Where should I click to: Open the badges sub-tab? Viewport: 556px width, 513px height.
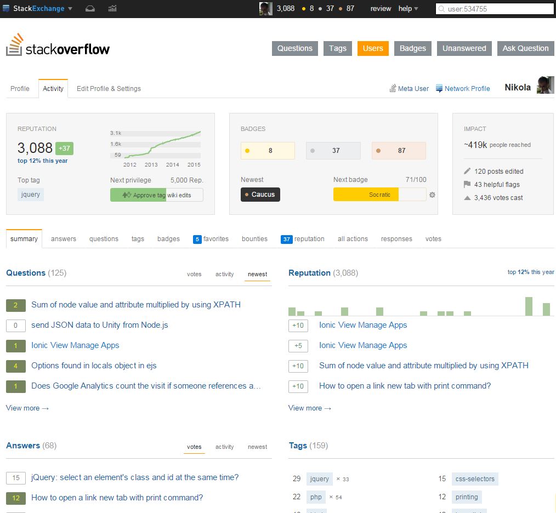point(169,239)
